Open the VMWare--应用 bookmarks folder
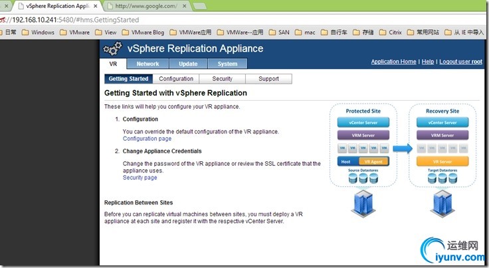Screen dimensions: 489x268 (240, 33)
